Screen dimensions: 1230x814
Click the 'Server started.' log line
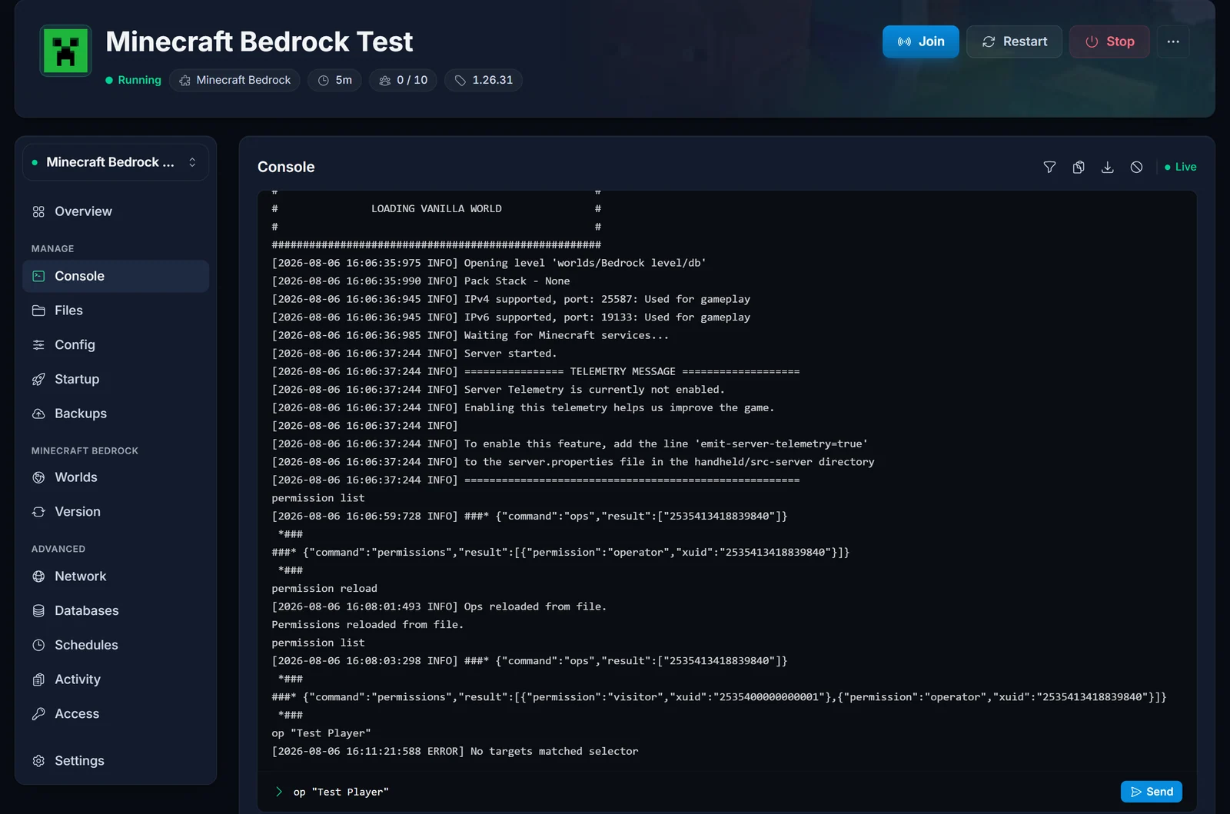pyautogui.click(x=414, y=354)
